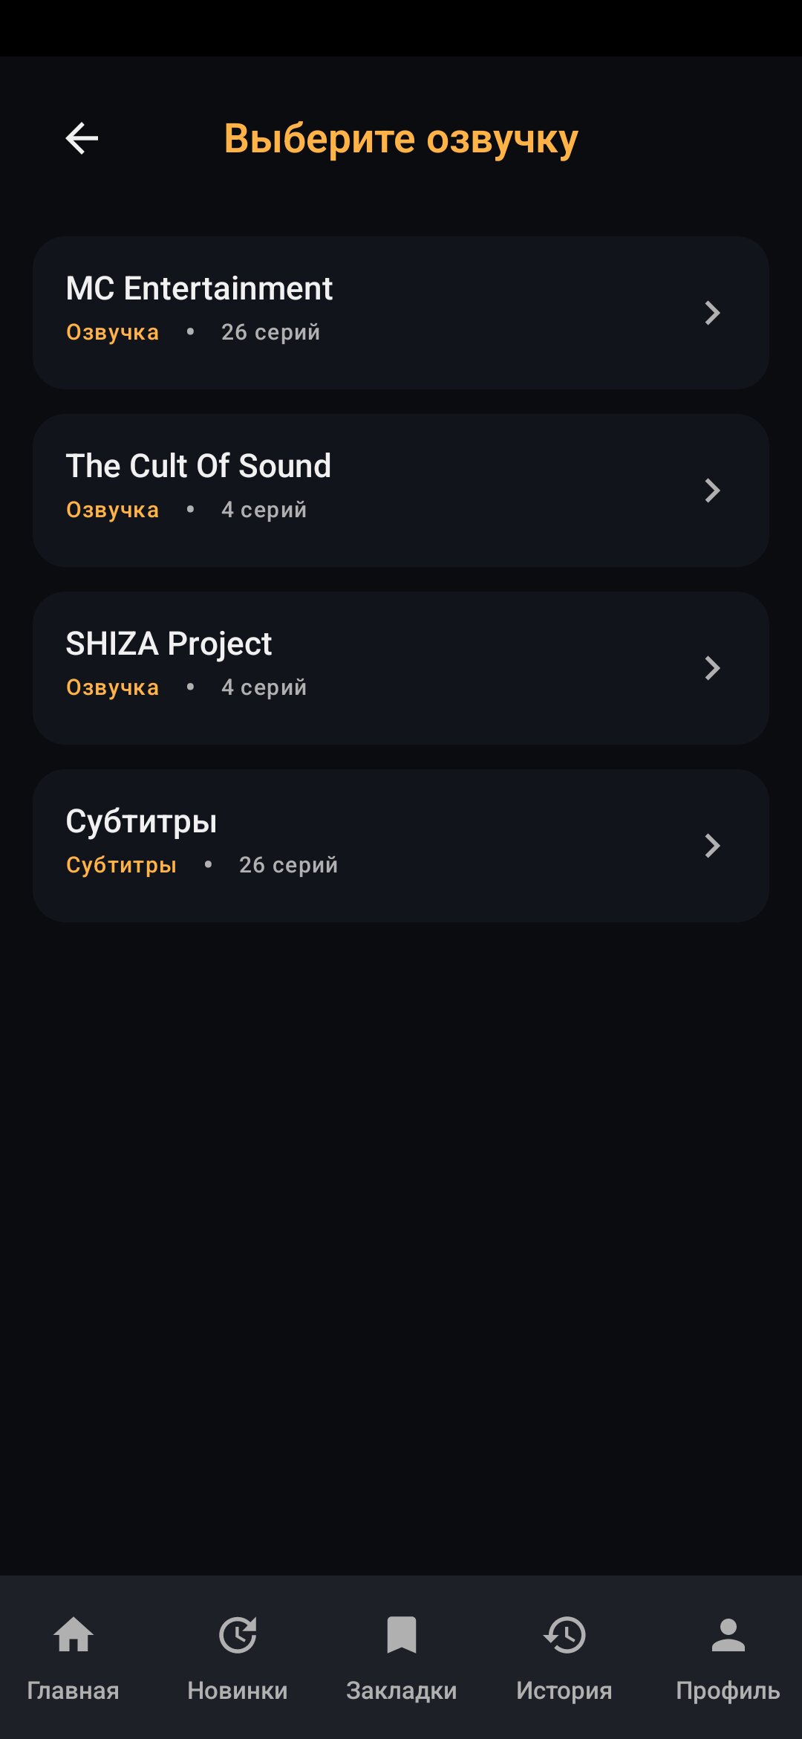Tap the Закладки bookmark icon

[402, 1635]
